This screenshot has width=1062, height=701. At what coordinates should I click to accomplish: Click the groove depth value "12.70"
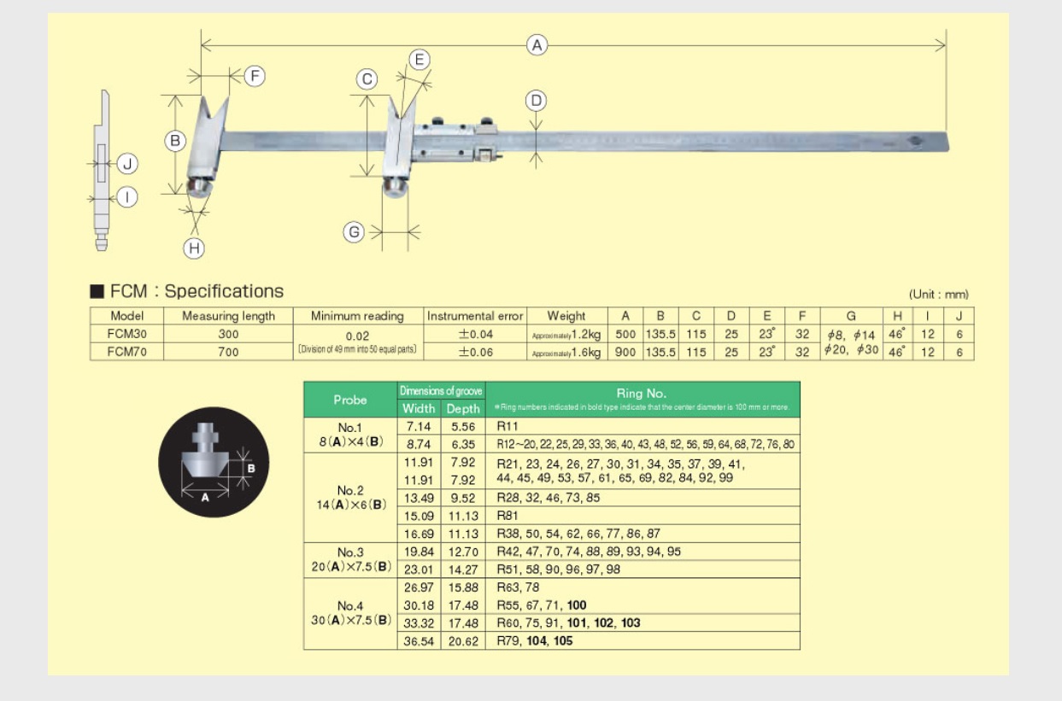[463, 552]
